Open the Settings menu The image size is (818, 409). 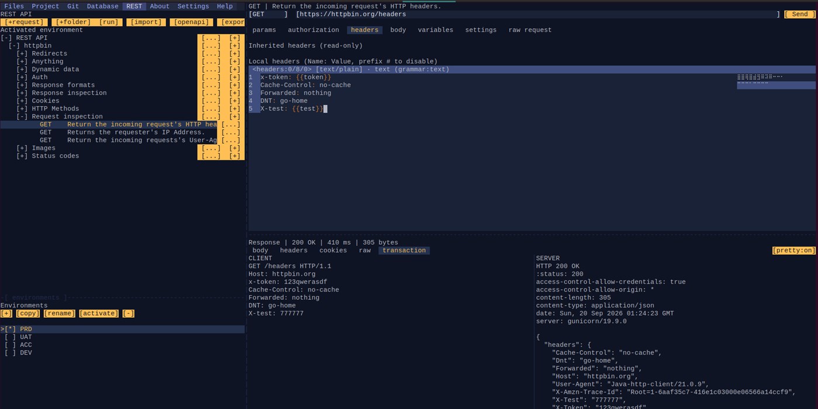[193, 6]
